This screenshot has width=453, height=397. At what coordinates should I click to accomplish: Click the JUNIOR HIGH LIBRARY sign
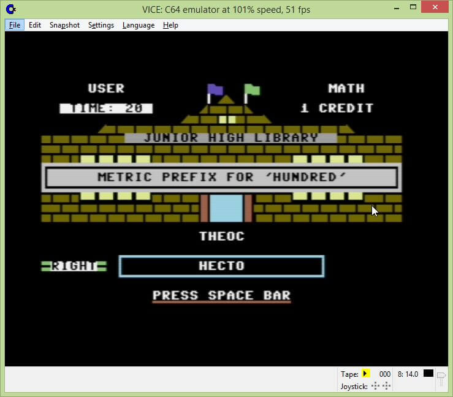231,138
